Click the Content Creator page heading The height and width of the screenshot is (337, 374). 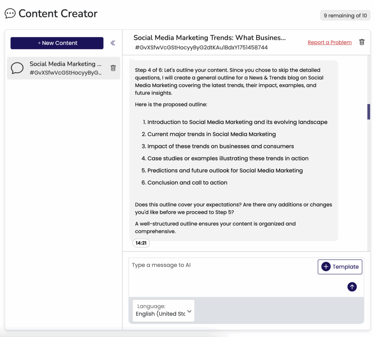coord(58,14)
